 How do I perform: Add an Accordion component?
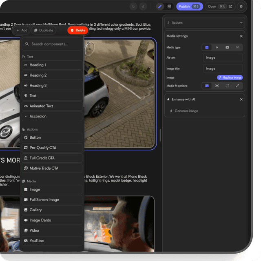52,116
